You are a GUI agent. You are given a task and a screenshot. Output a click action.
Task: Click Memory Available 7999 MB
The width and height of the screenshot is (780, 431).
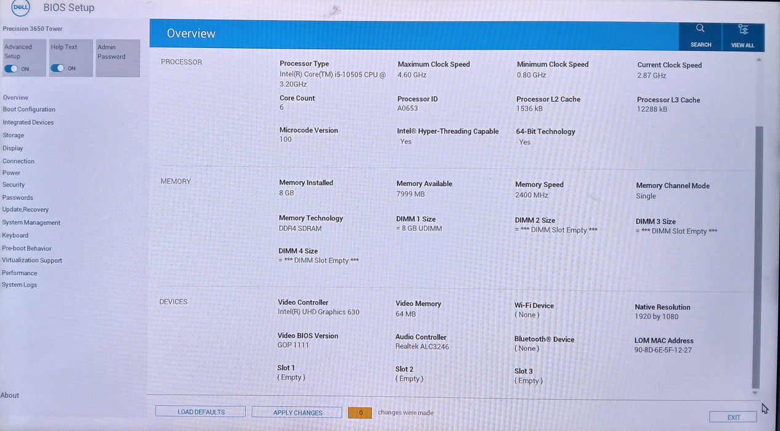pyautogui.click(x=411, y=194)
